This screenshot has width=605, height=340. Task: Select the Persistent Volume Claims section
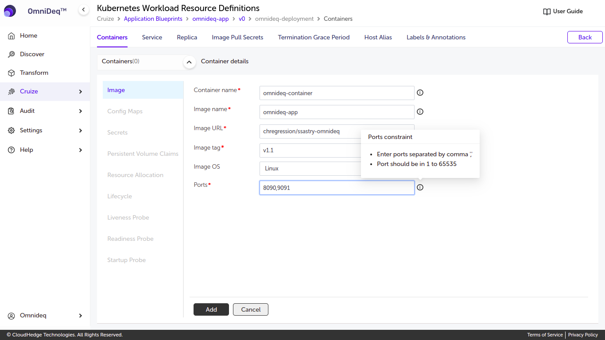pyautogui.click(x=143, y=154)
